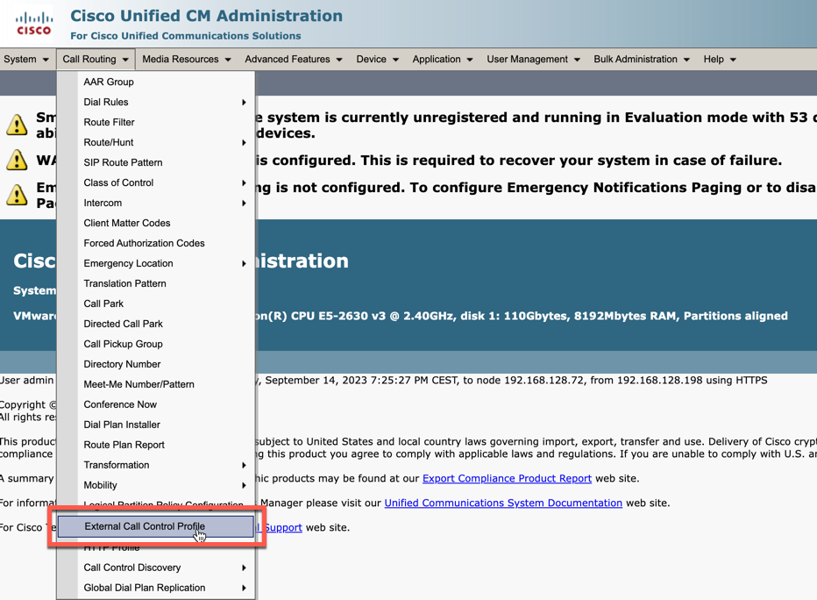Expand the Bulk Administration dropdown
The image size is (817, 600).
(641, 60)
